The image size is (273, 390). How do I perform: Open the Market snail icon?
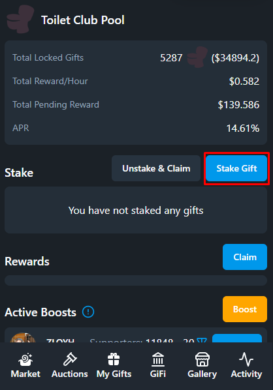pyautogui.click(x=25, y=359)
